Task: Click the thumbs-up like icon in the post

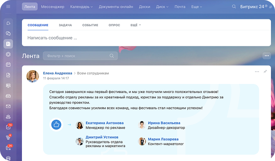Action: tap(56, 125)
